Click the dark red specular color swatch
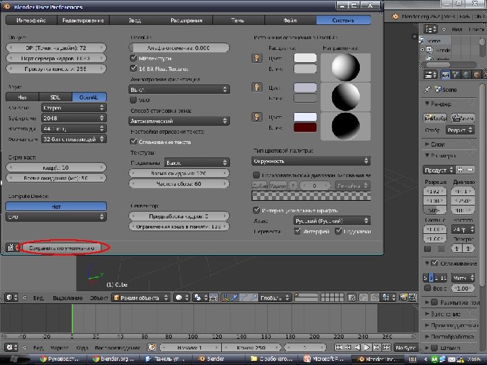 (x=305, y=127)
